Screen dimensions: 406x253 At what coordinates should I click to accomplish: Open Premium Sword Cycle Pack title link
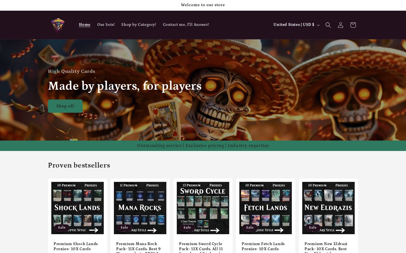tap(201, 247)
